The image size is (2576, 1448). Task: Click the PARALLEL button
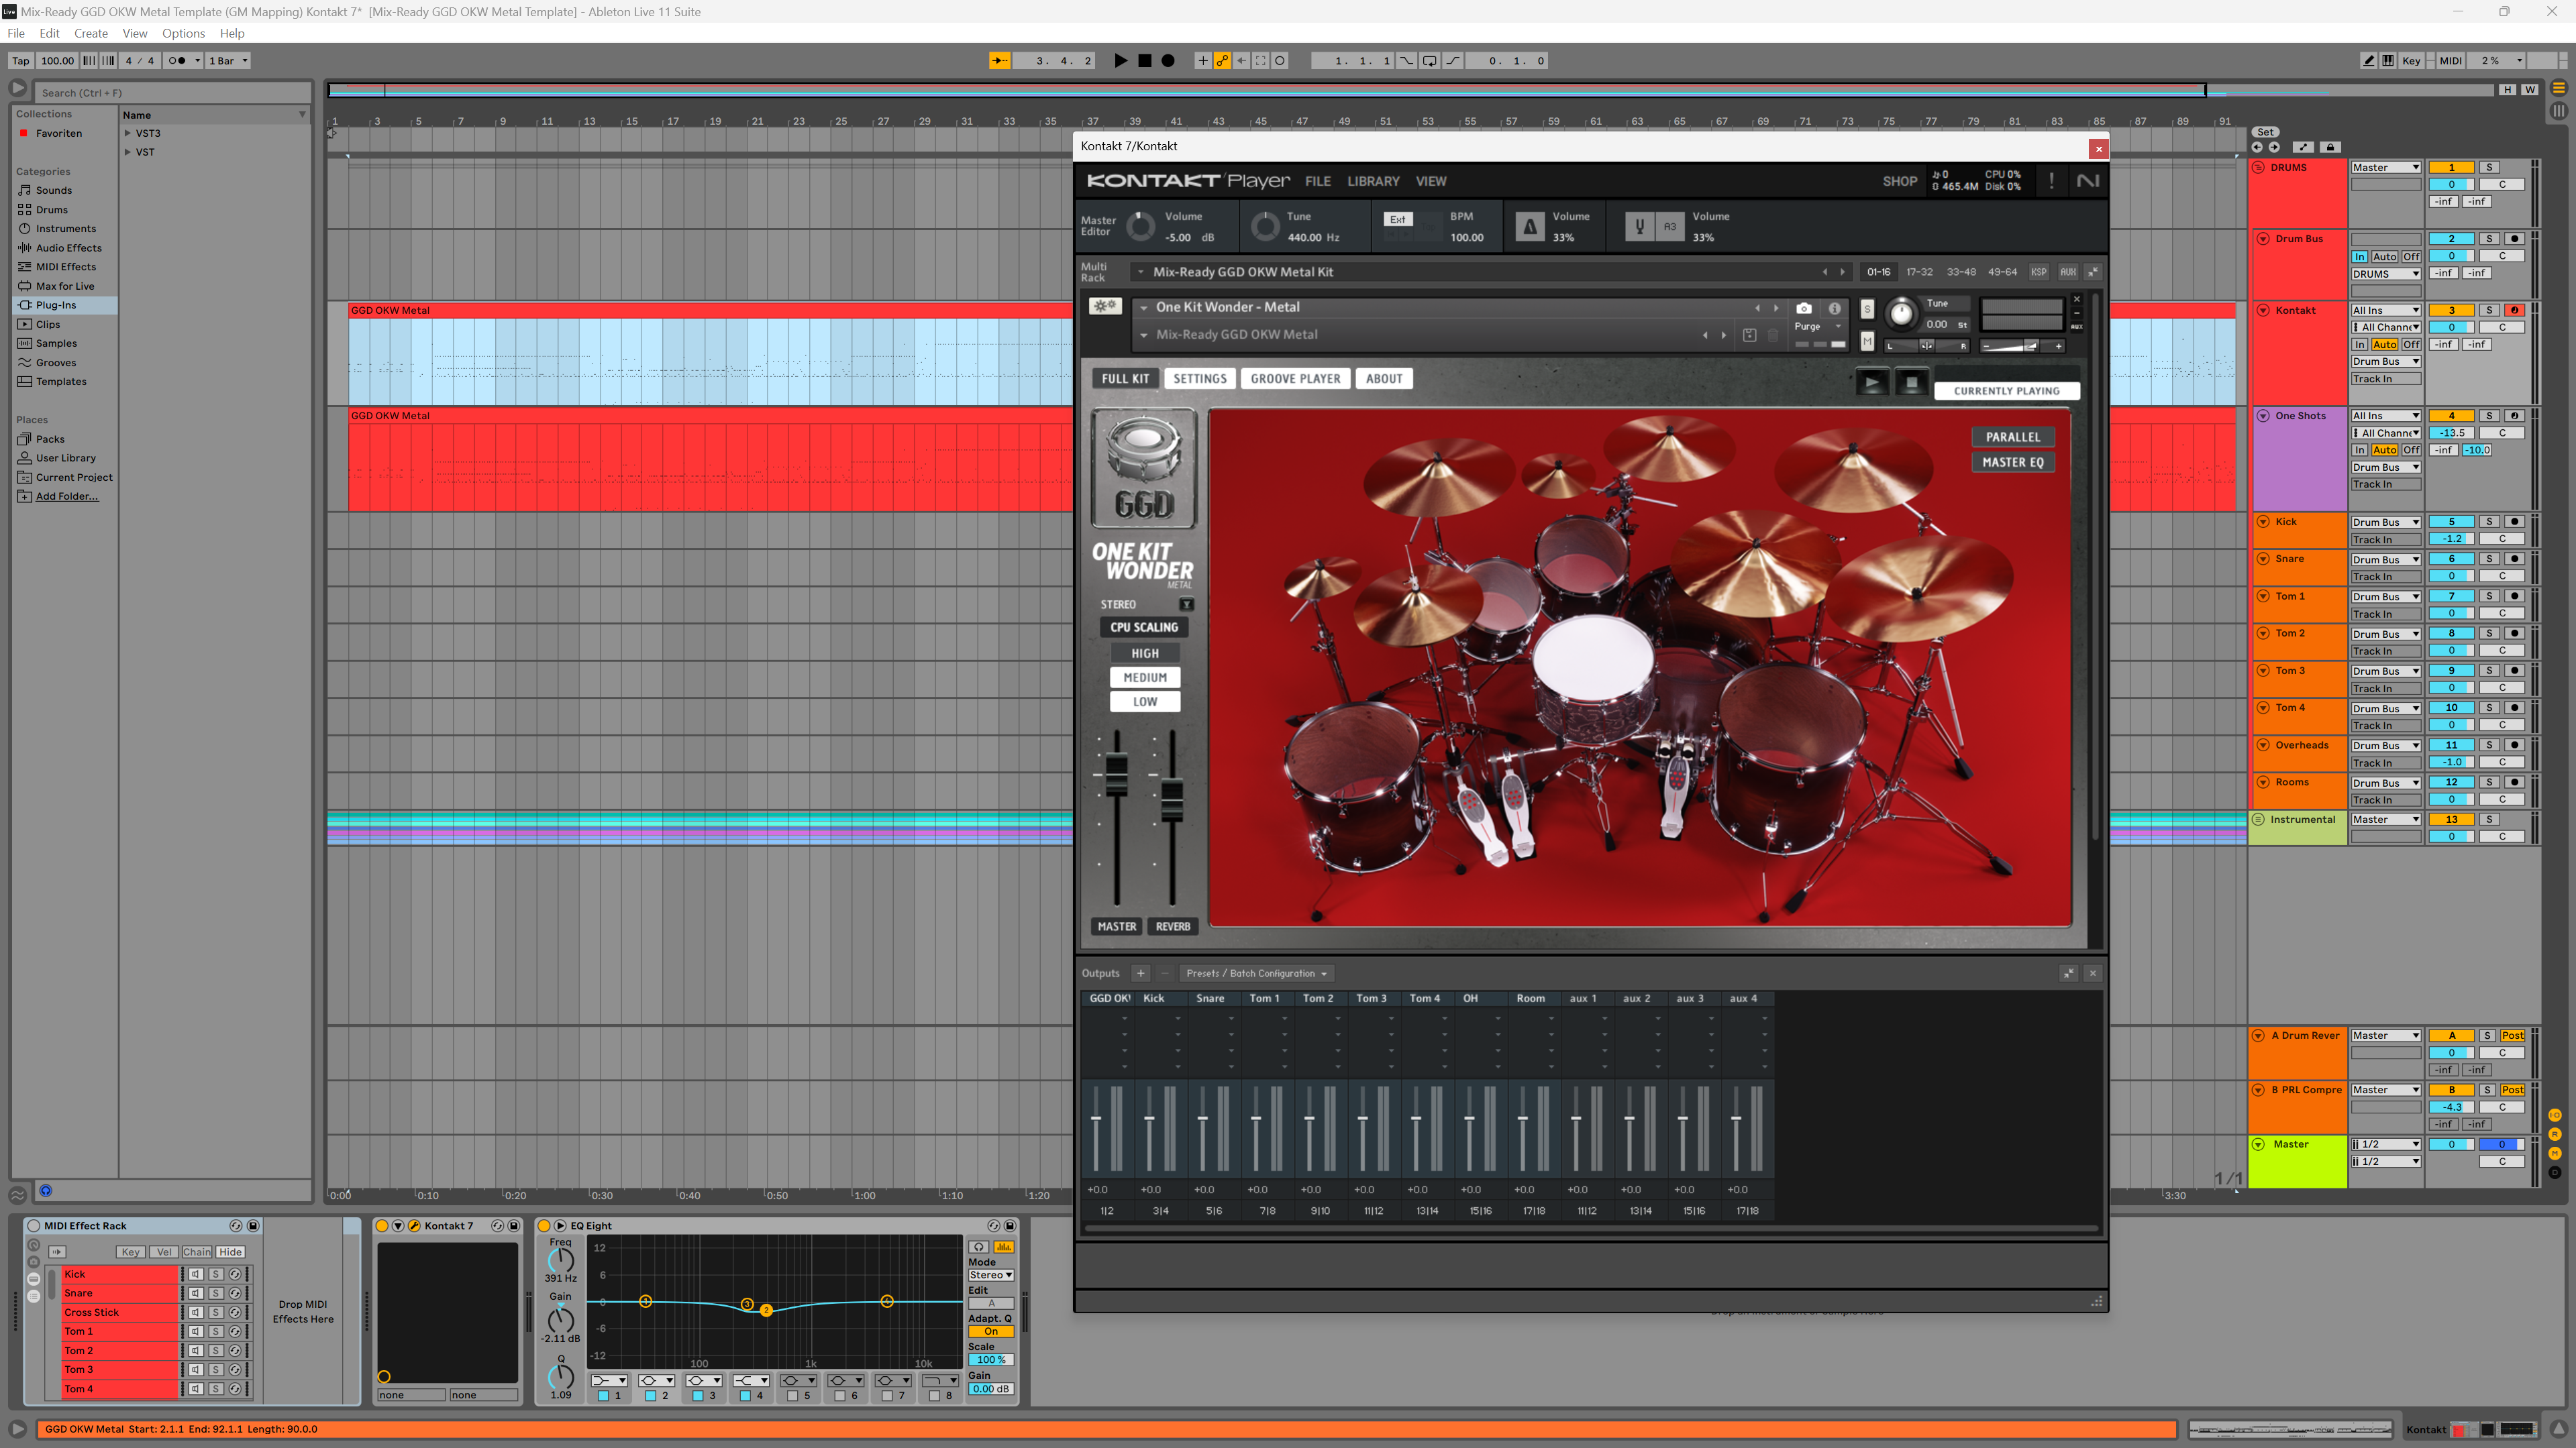point(2013,437)
